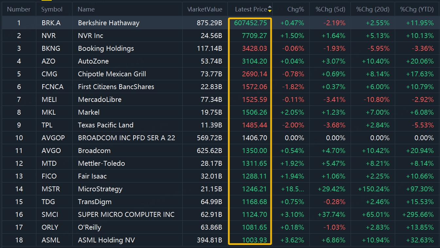
Task: Open the MicroStrategy stock name
Action: tap(100, 189)
